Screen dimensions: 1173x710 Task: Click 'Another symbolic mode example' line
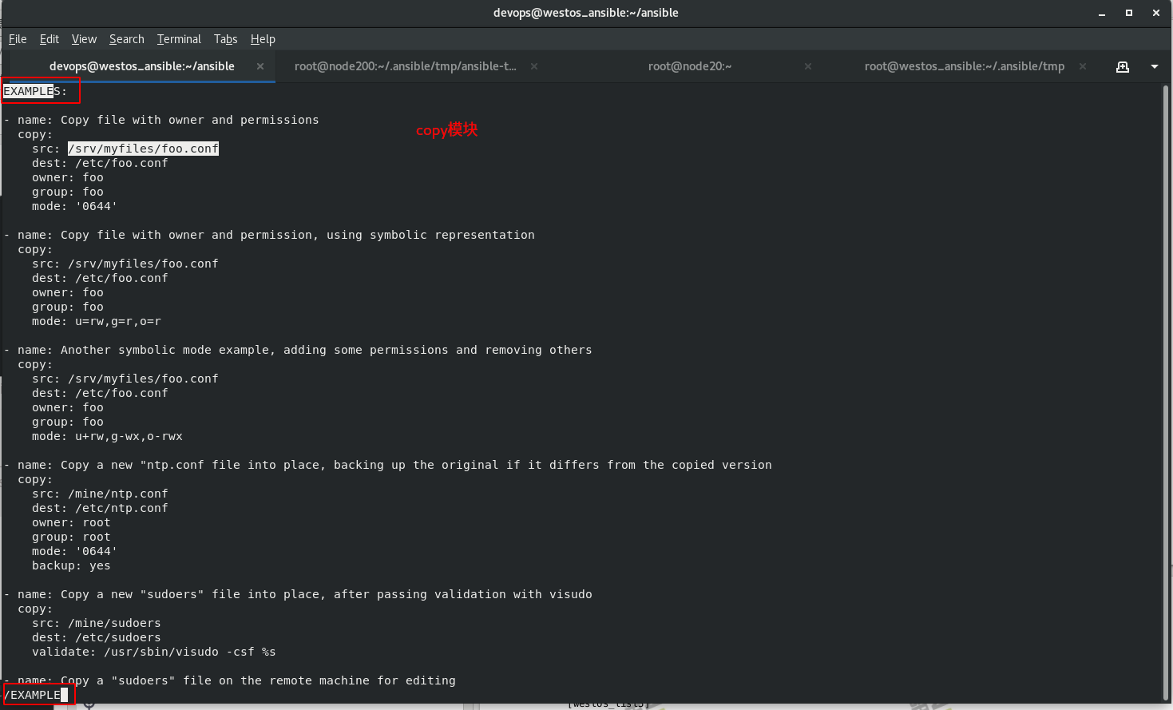(298, 350)
